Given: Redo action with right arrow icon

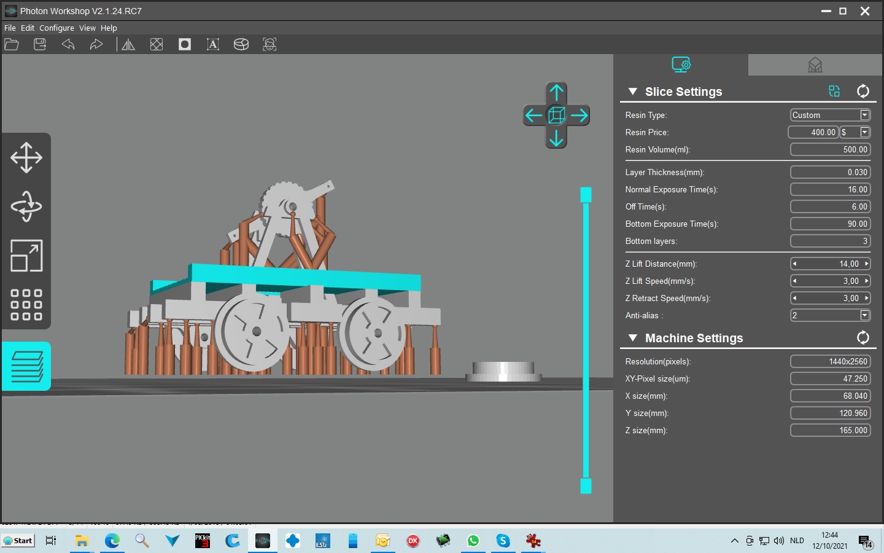Looking at the screenshot, I should (96, 44).
